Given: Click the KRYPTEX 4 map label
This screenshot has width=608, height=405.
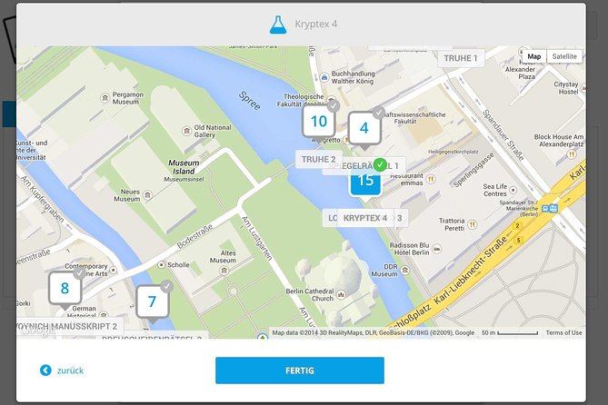Looking at the screenshot, I should [365, 218].
